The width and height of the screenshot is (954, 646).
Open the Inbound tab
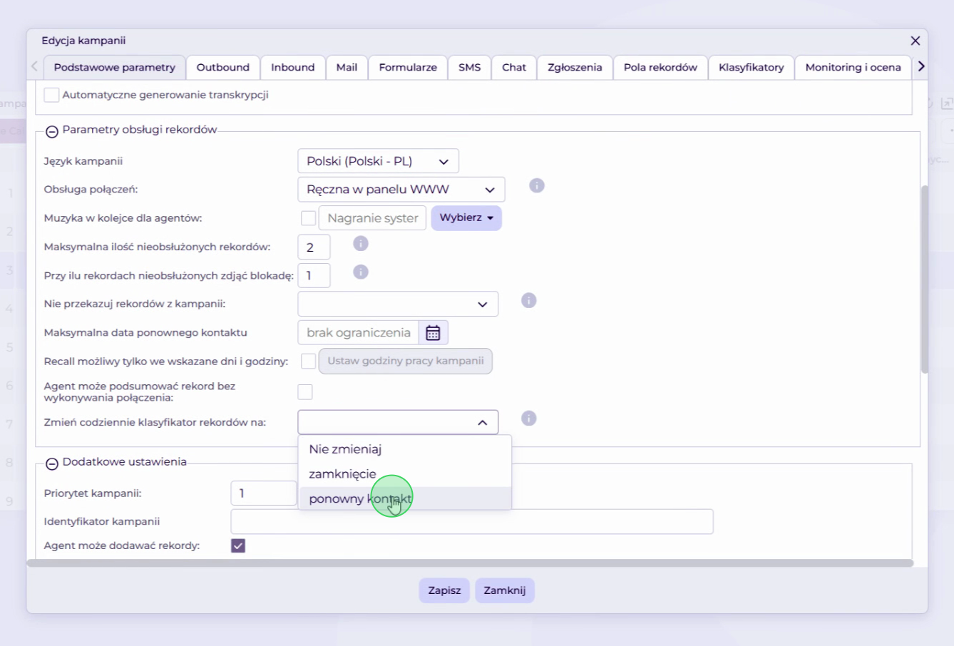pos(293,68)
